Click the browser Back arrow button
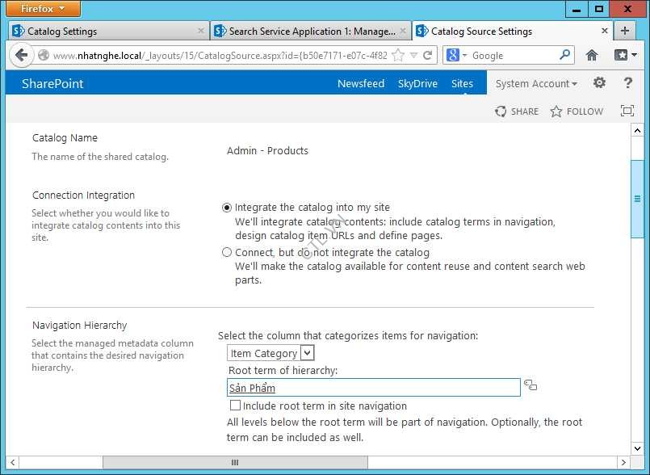 click(x=21, y=56)
